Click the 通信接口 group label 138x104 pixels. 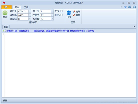click(x=33, y=22)
